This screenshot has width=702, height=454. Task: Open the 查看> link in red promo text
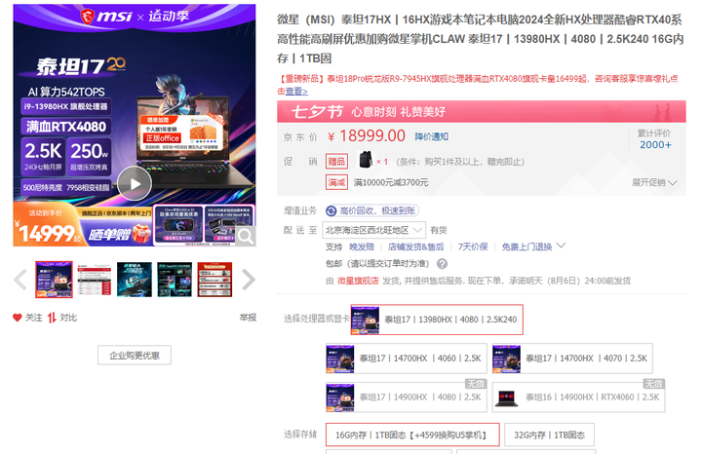296,92
